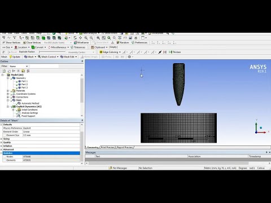Screen dimensions: 271x203
Task: Open the viewports layout dropdown
Action: 144,38
